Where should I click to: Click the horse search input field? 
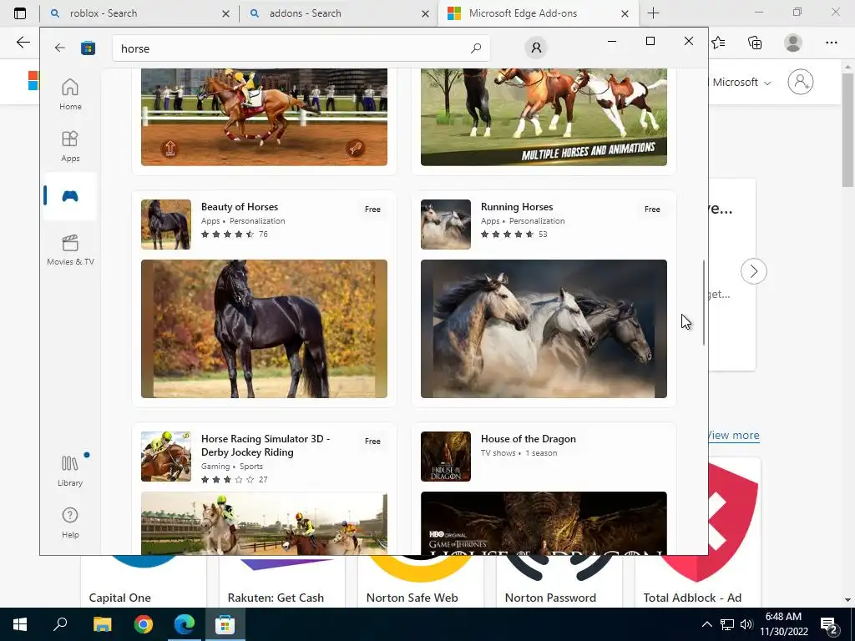(301, 48)
